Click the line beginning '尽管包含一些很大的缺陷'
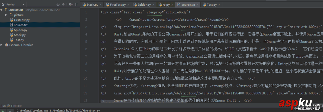 point(212,64)
